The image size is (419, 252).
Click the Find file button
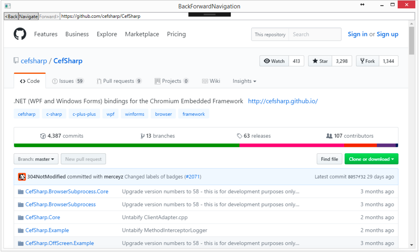329,159
